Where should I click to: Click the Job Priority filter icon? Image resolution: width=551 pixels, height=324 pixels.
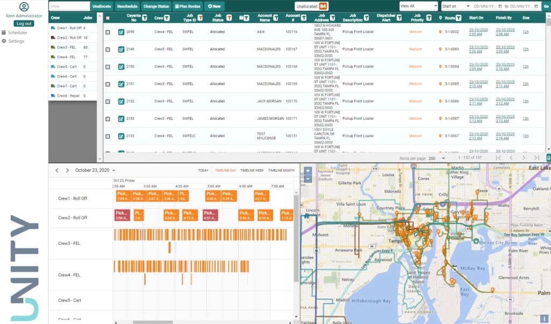428,18
